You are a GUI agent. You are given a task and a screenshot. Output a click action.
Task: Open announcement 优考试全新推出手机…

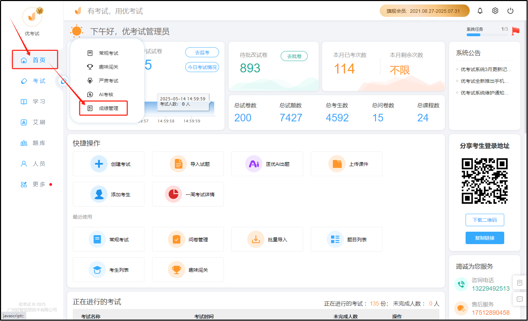tap(485, 81)
